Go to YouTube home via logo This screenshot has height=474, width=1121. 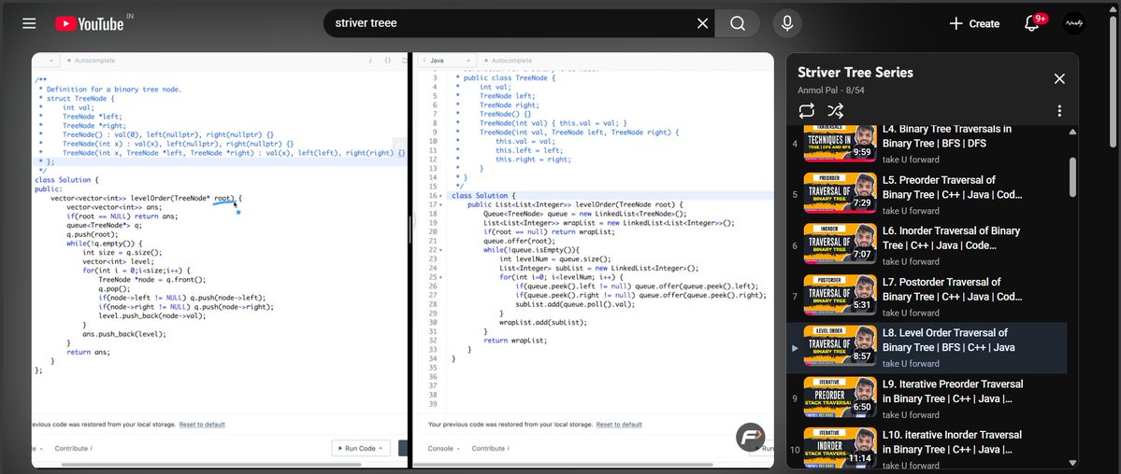(90, 23)
